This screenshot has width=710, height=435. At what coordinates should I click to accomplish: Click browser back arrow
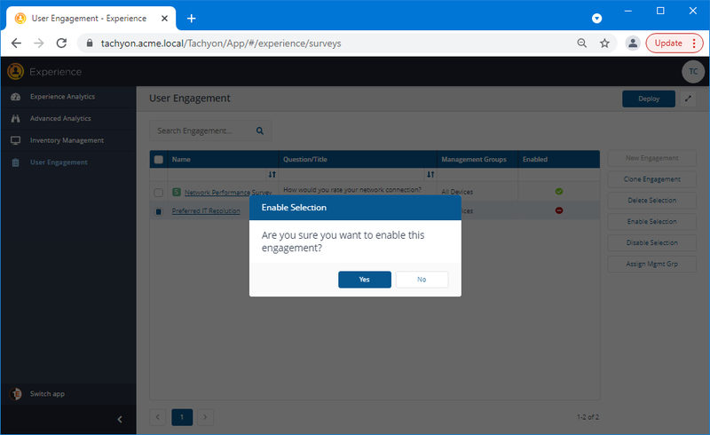[16, 43]
